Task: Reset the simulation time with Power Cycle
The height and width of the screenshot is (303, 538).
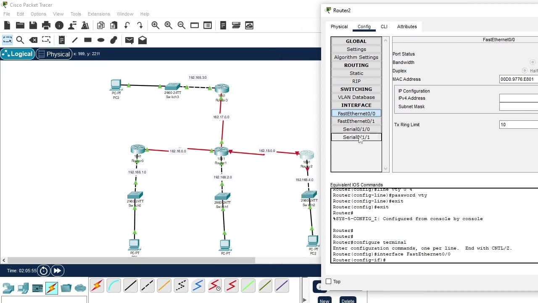Action: click(x=44, y=271)
